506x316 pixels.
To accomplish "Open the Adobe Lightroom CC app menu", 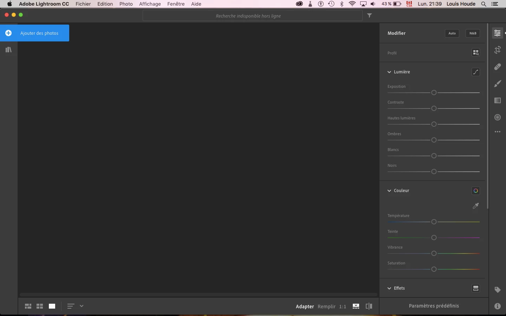I will pos(44,4).
